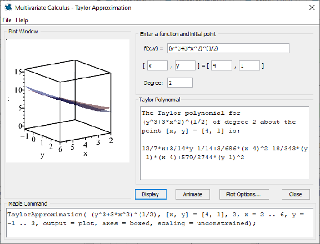Click the f(x,y) function input field
The width and height of the screenshot is (320, 244).
228,48
